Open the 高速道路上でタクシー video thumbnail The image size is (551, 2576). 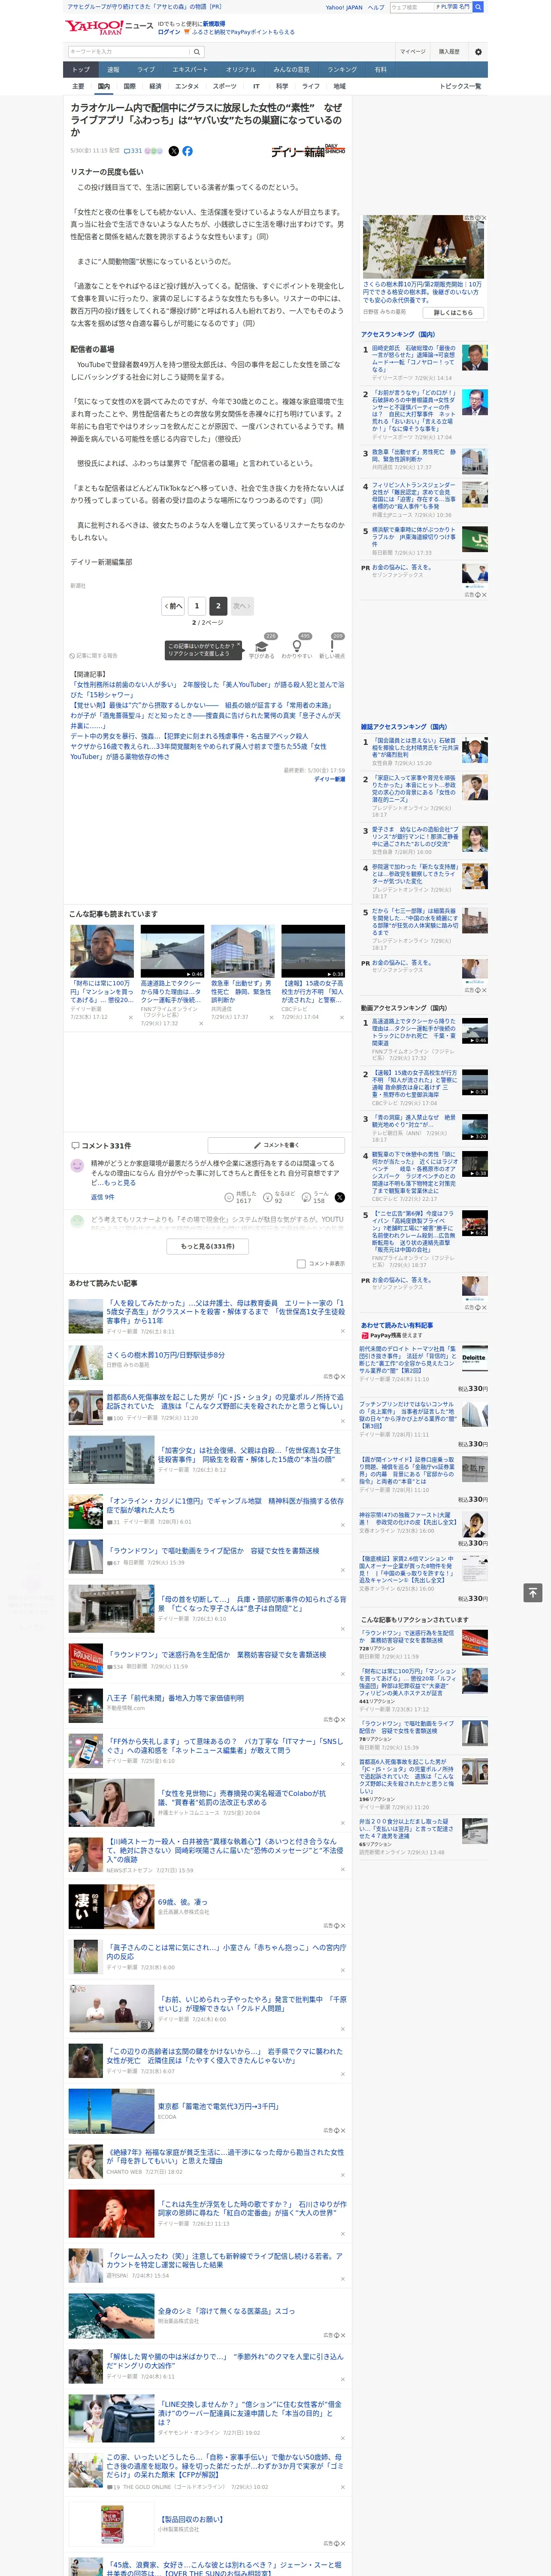(x=172, y=951)
